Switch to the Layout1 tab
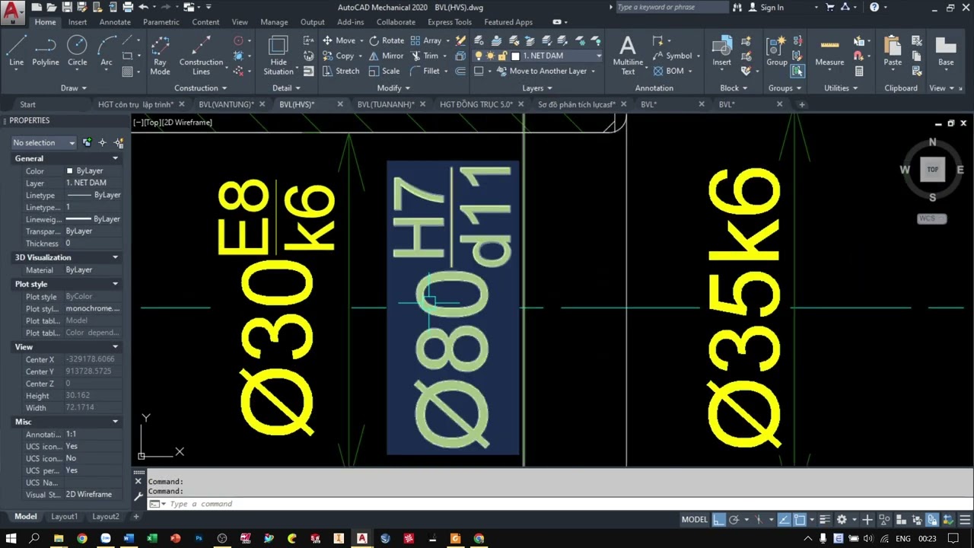 pos(64,517)
